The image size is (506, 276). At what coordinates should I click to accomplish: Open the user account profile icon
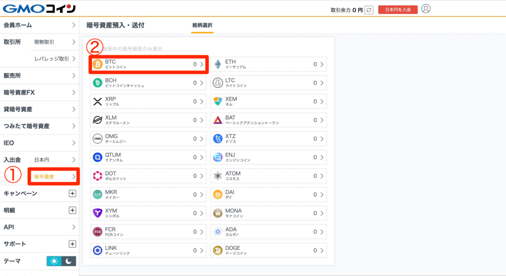[426, 9]
